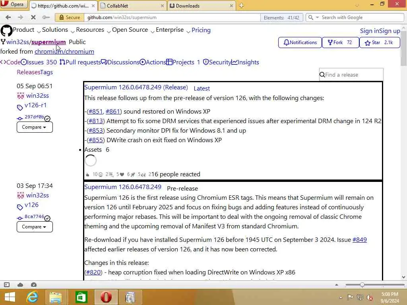Open the v126-r1 tag link
Screen dimensions: 407x305
pos(35,105)
